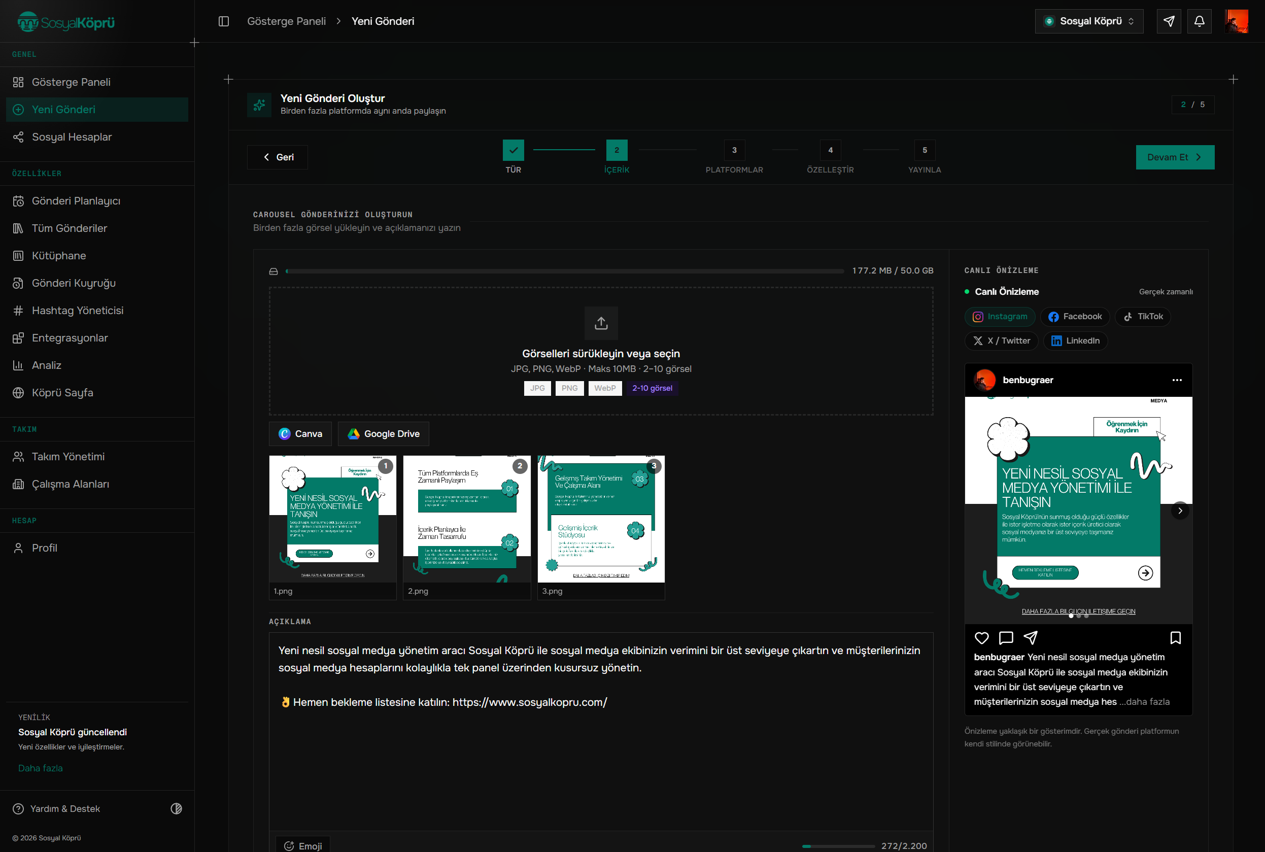Click the image upload drop zone text
Image resolution: width=1265 pixels, height=852 pixels.
coord(601,354)
